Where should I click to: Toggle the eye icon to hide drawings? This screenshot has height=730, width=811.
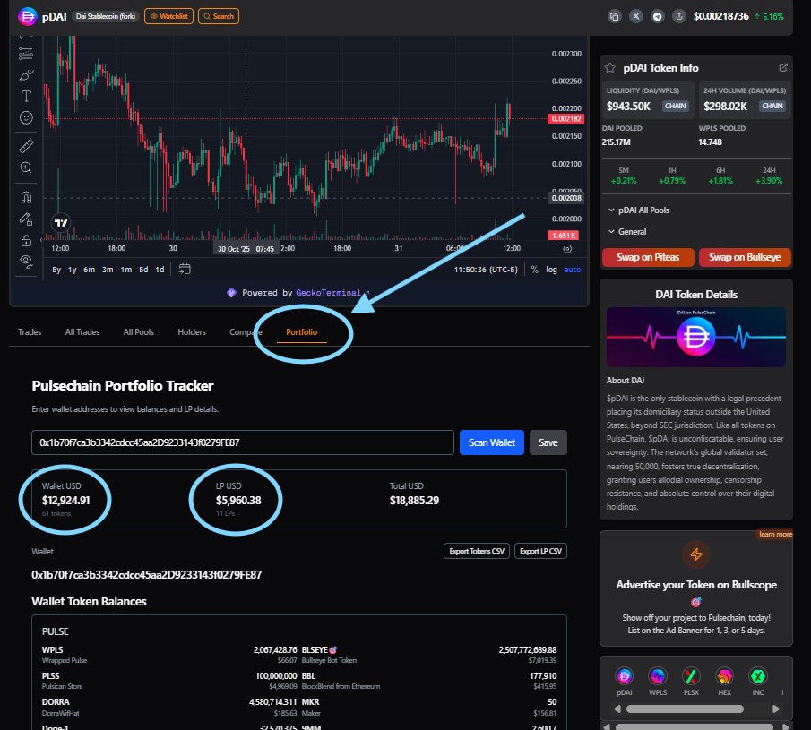(x=26, y=262)
